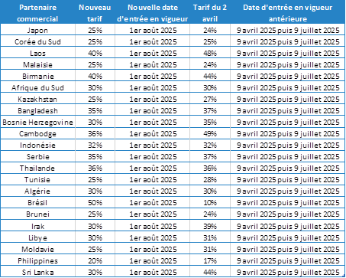This screenshot has height=278, width=346.
Task: Click Brésil's 10% April tariff cell
Action: point(210,202)
